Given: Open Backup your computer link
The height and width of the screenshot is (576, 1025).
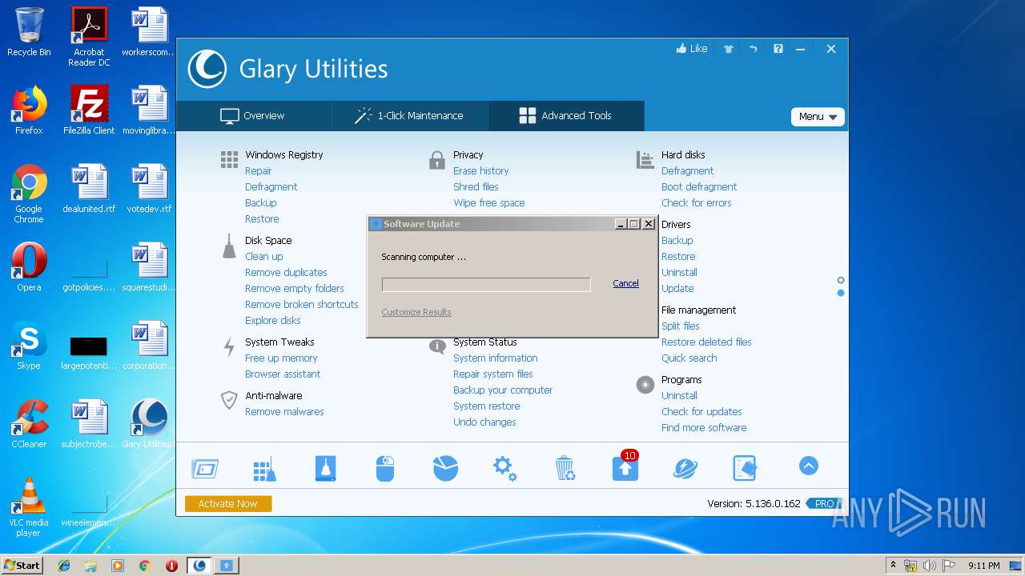Looking at the screenshot, I should click(503, 390).
